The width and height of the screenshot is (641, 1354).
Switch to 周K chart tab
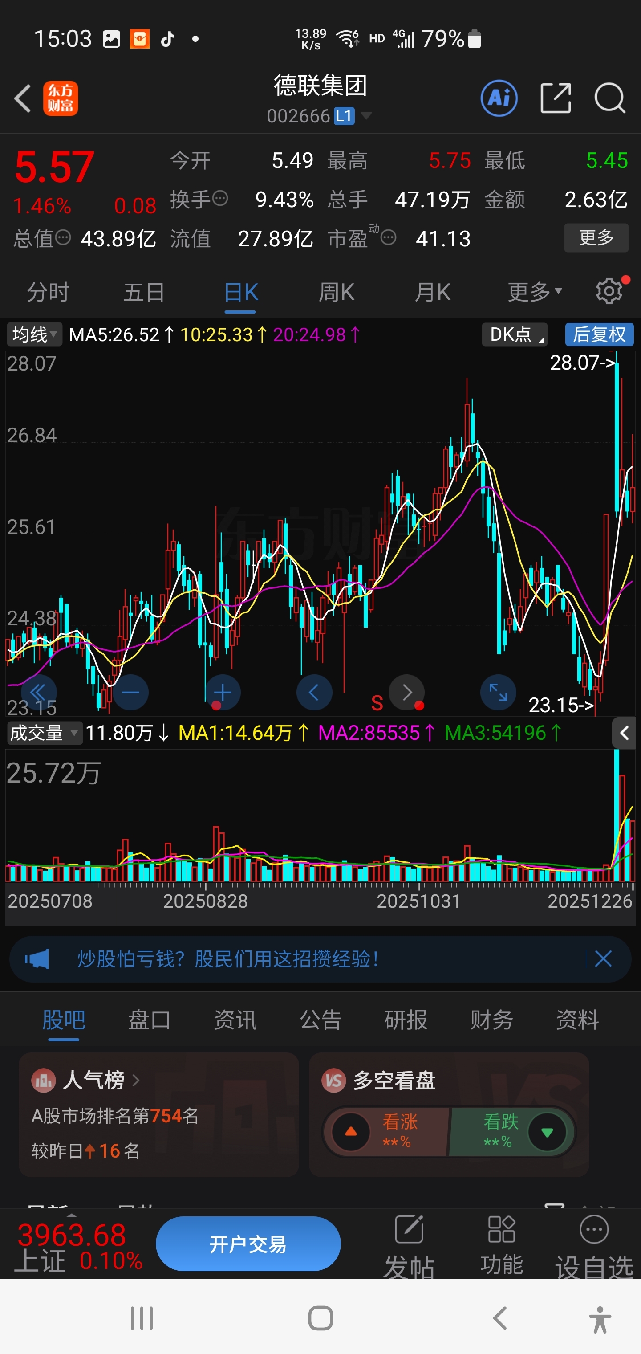coord(337,292)
